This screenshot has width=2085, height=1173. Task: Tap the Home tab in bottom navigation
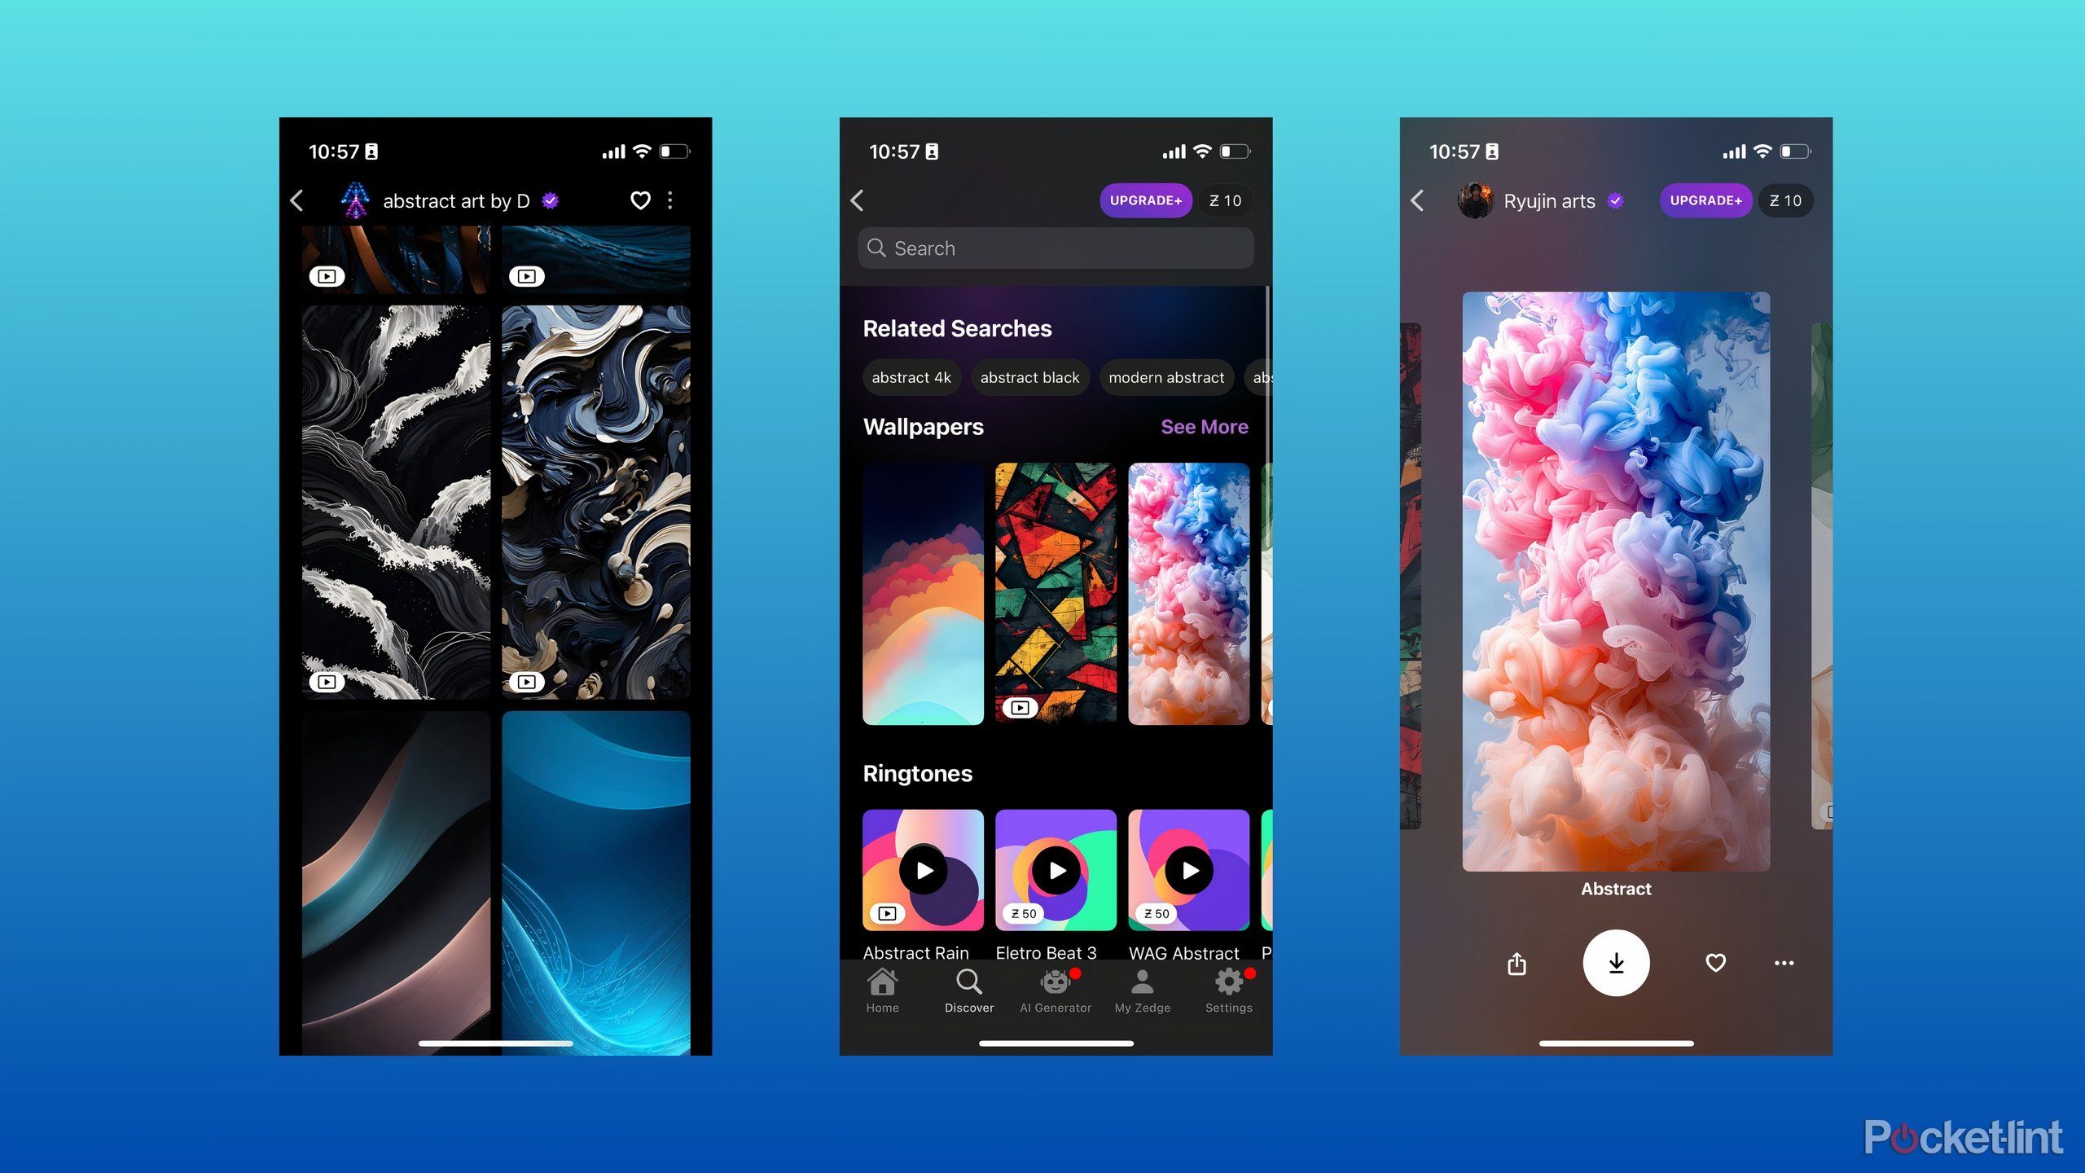884,992
